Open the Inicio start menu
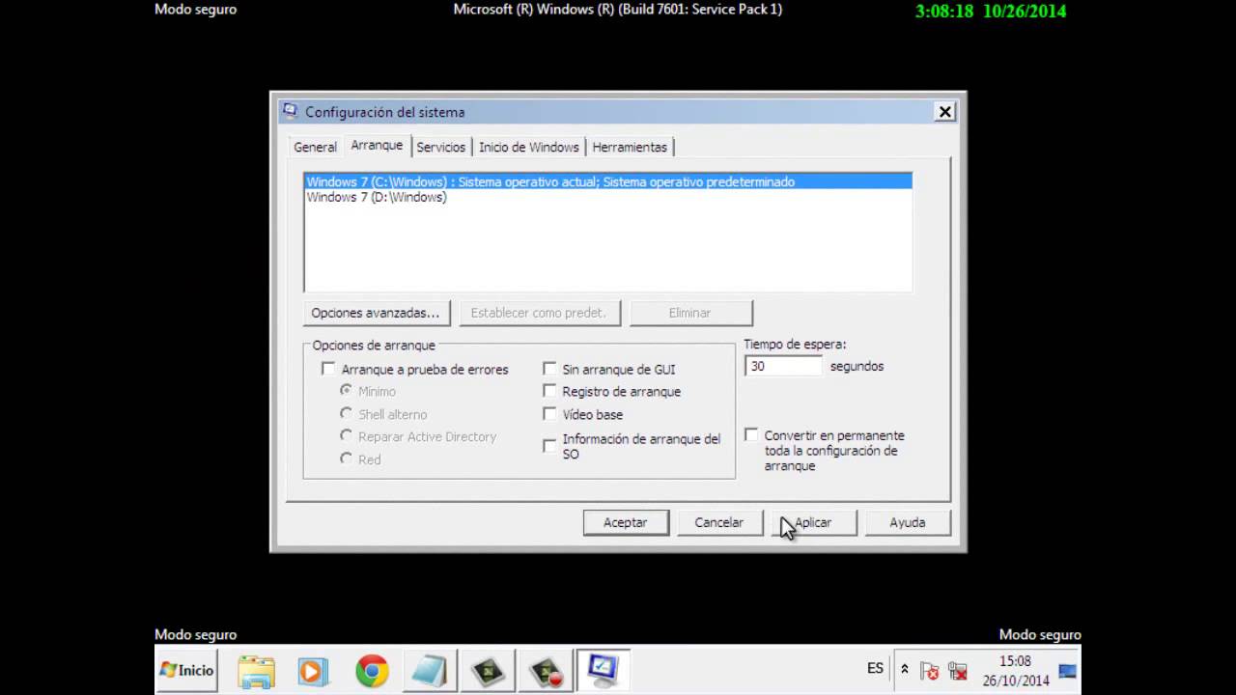This screenshot has height=695, width=1236. coord(188,670)
